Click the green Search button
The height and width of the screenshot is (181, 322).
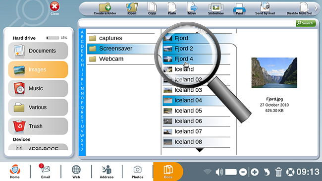click(306, 23)
